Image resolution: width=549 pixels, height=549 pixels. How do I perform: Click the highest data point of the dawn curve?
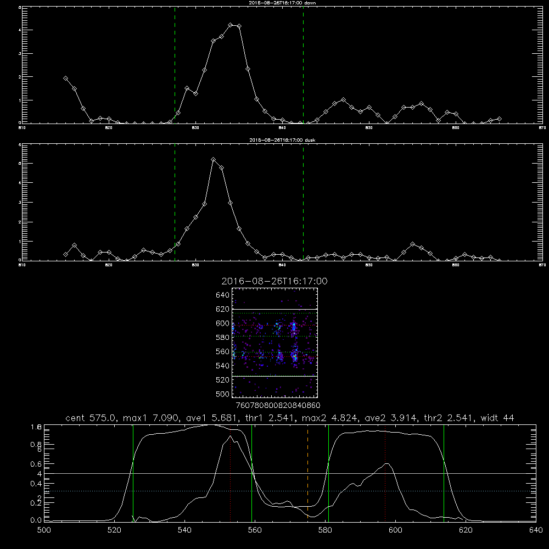[x=231, y=25]
